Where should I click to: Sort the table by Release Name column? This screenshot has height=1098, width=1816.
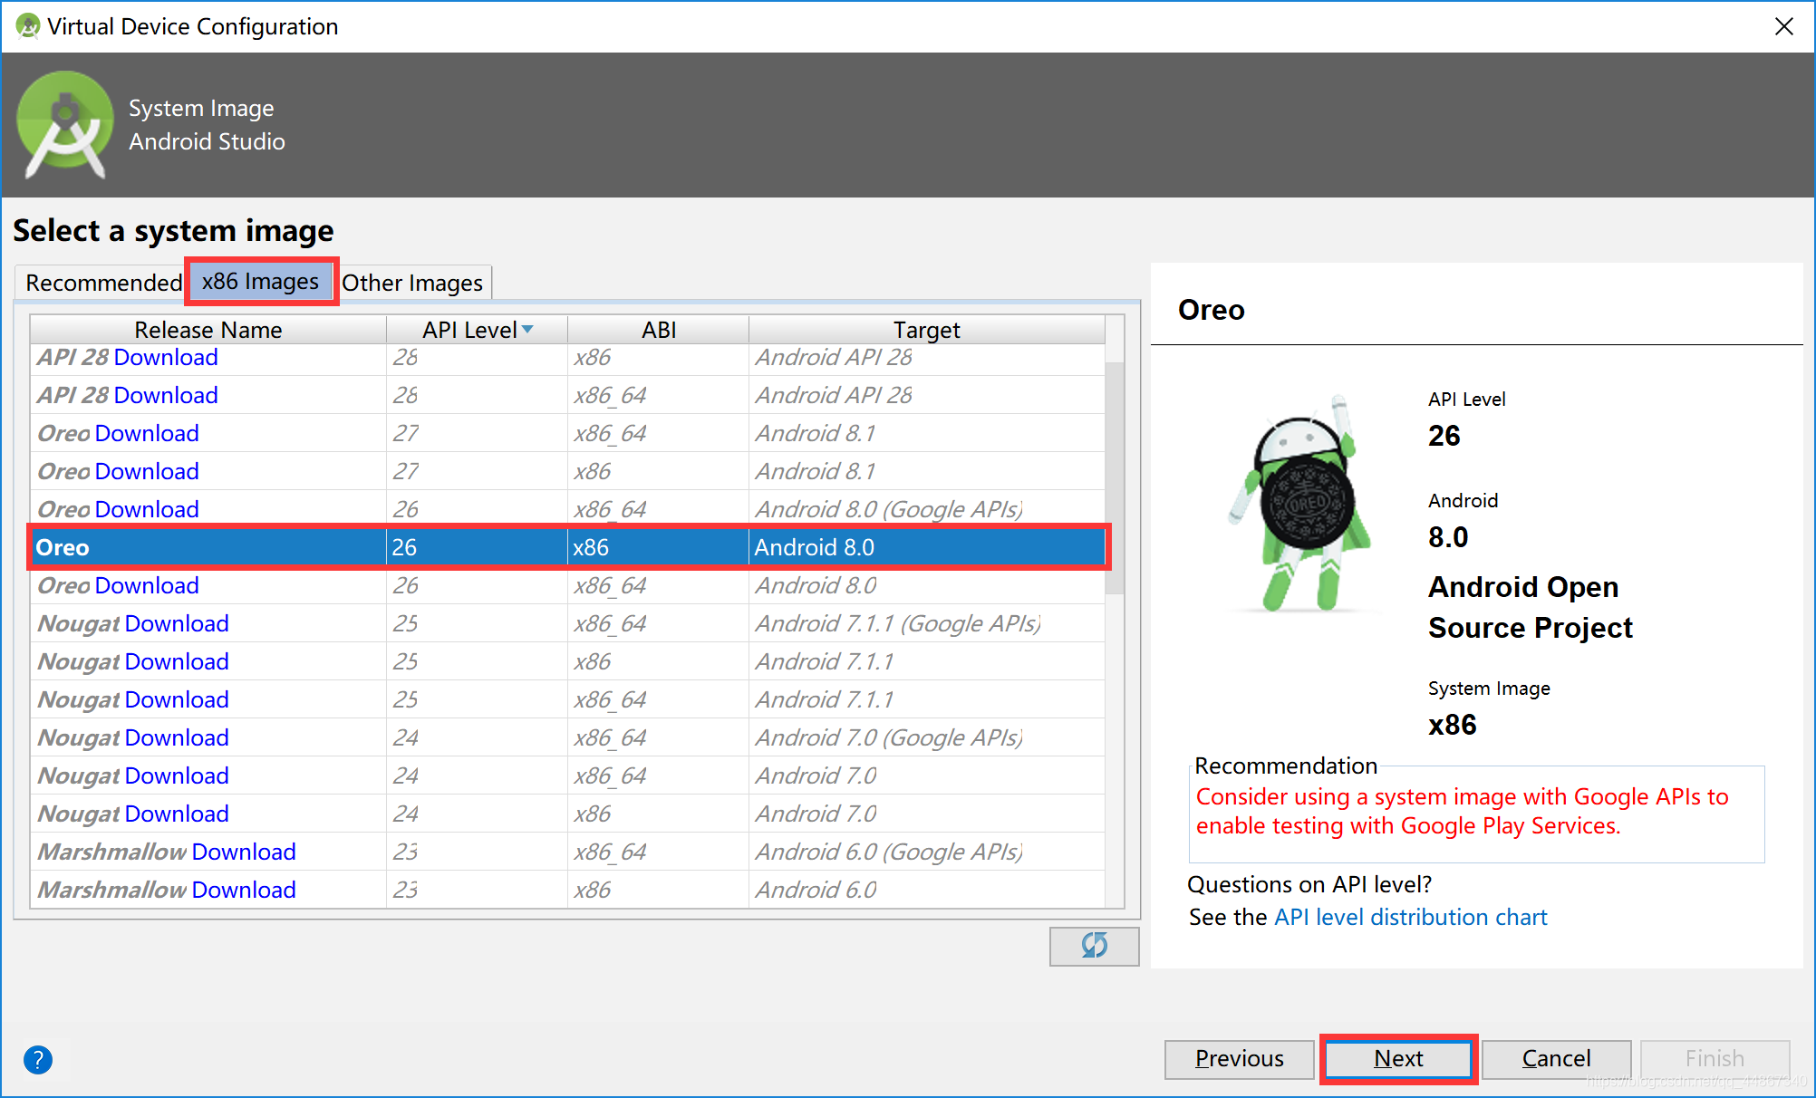coord(208,330)
